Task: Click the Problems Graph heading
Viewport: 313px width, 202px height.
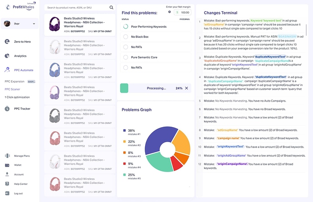Action: [137, 110]
